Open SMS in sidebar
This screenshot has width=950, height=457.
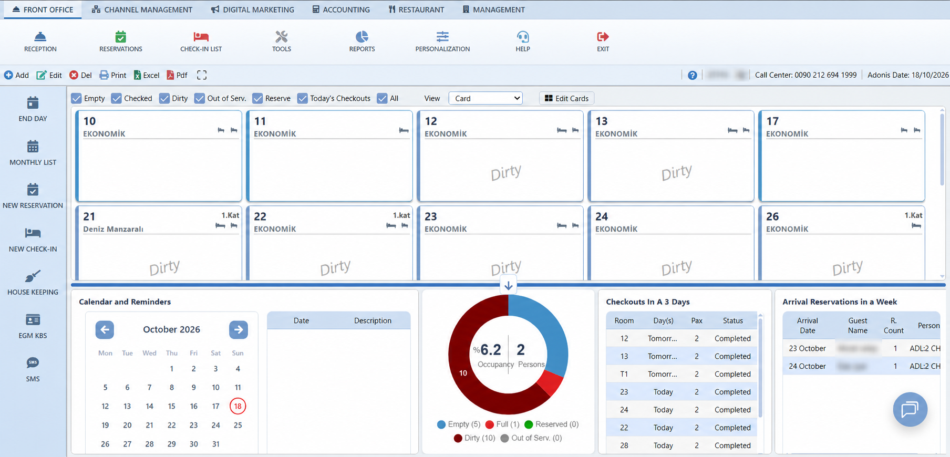[x=33, y=369]
